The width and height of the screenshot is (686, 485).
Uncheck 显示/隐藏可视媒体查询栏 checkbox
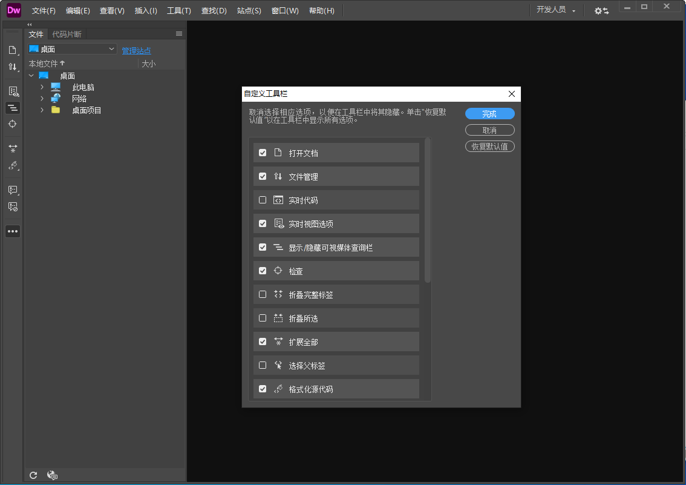(x=263, y=247)
